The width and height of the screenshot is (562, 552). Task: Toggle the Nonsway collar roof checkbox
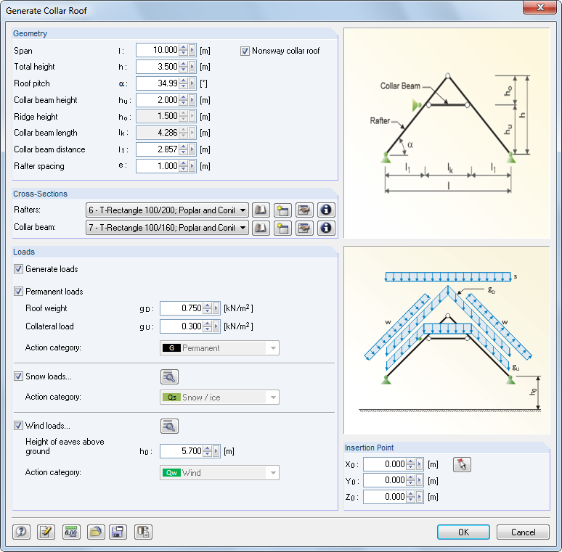(245, 51)
